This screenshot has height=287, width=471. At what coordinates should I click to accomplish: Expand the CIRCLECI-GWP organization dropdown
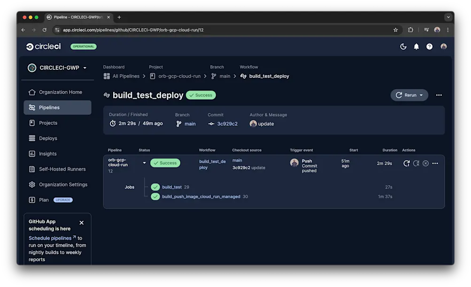coord(57,68)
